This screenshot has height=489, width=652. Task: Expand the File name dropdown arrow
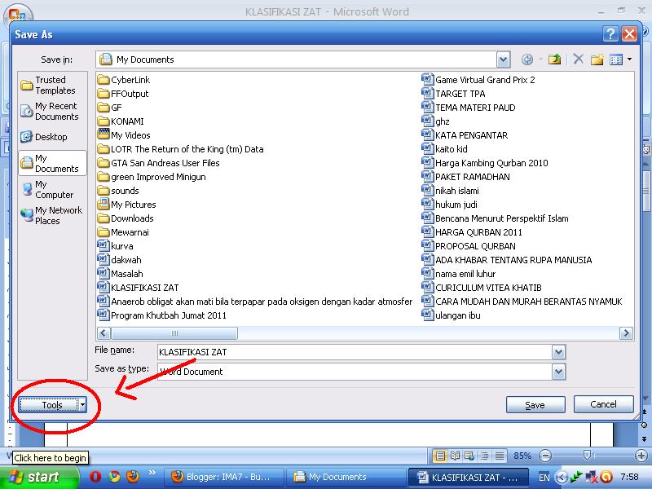558,352
